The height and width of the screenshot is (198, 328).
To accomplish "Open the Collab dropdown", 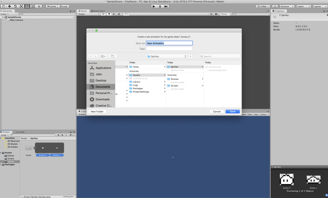I will click(263, 6).
